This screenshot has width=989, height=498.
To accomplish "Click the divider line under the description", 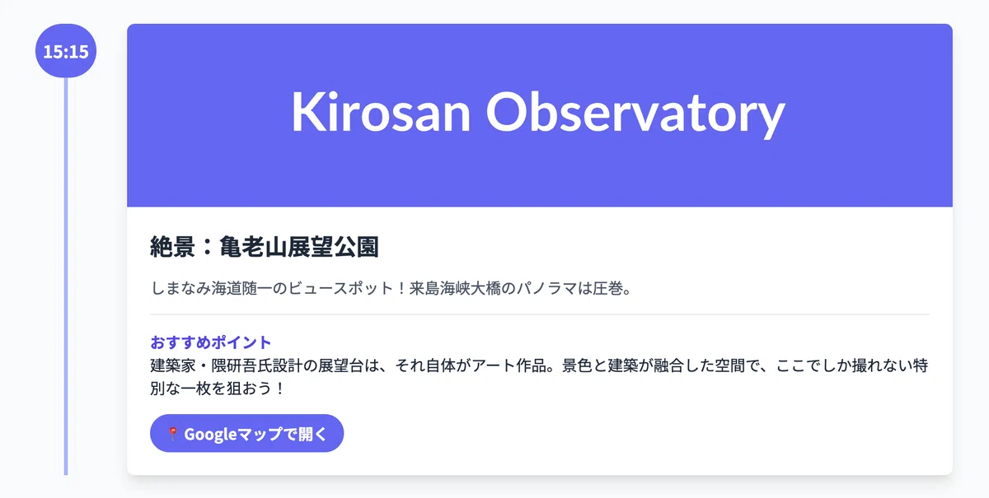I will pyautogui.click(x=540, y=314).
